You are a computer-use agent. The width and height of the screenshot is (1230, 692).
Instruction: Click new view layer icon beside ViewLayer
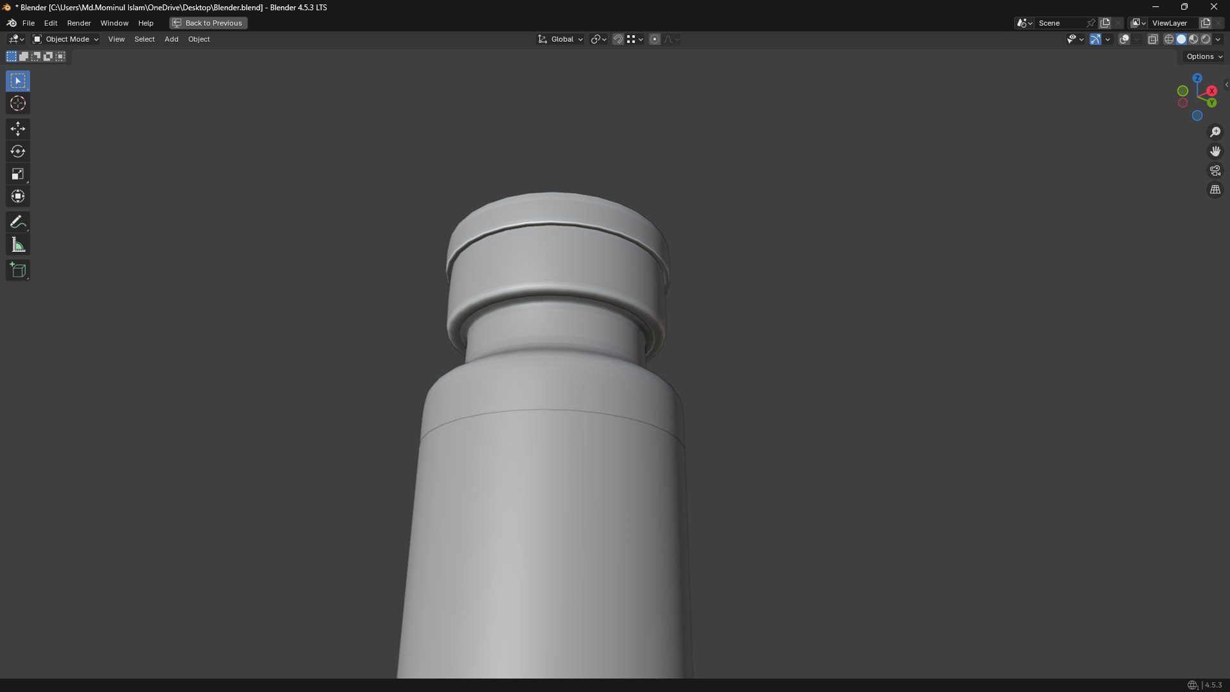pyautogui.click(x=1205, y=23)
